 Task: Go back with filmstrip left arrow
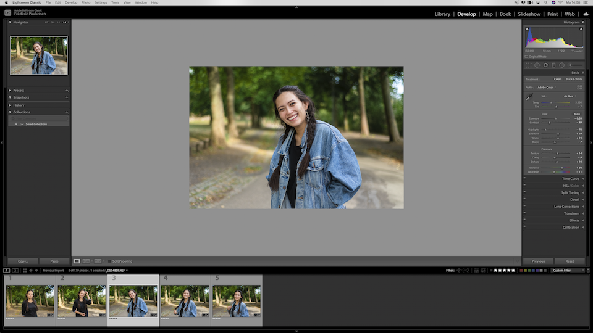31,270
